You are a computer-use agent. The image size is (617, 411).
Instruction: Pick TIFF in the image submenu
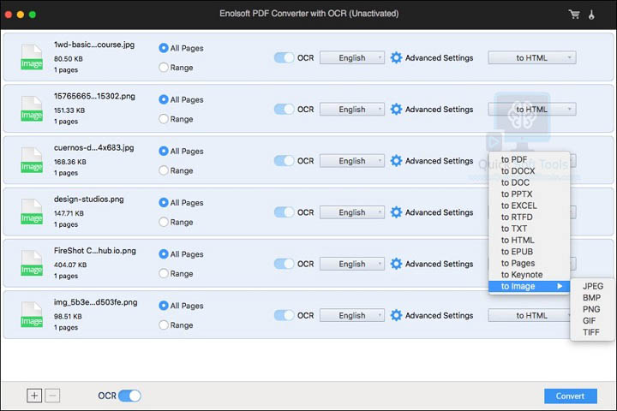click(x=592, y=332)
